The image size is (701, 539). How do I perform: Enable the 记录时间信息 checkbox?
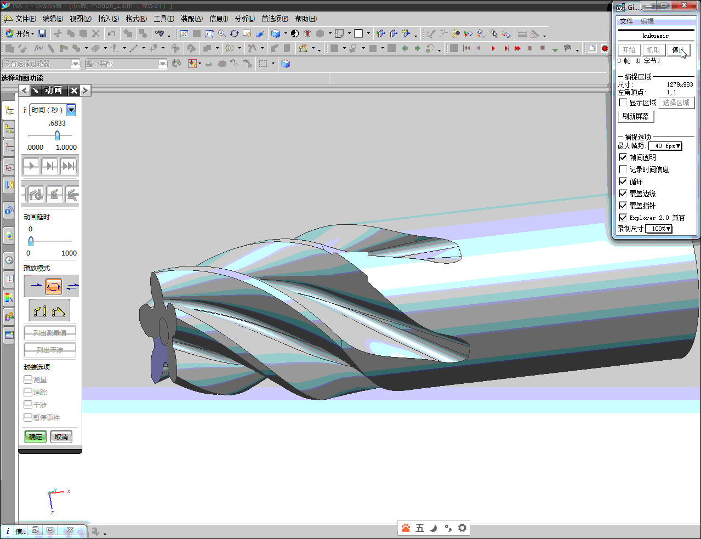point(623,169)
